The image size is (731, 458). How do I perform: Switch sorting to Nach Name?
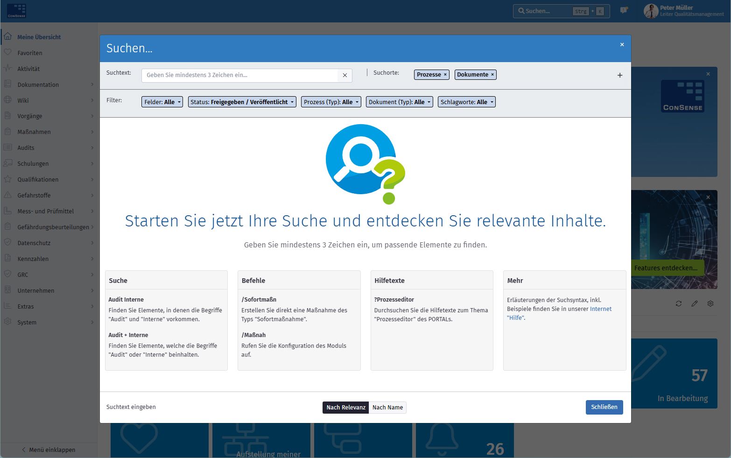387,407
